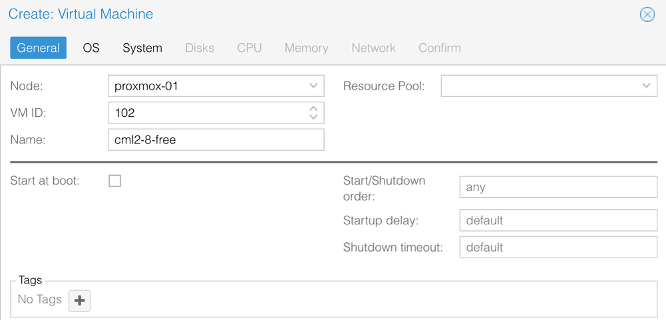Edit the Startup delay field
The width and height of the screenshot is (666, 320).
[x=558, y=220]
